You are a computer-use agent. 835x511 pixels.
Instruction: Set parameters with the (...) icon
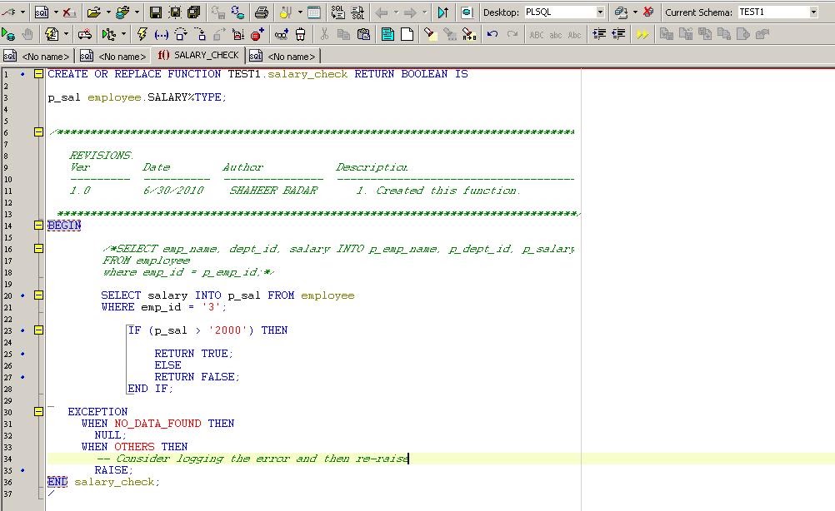[x=162, y=35]
